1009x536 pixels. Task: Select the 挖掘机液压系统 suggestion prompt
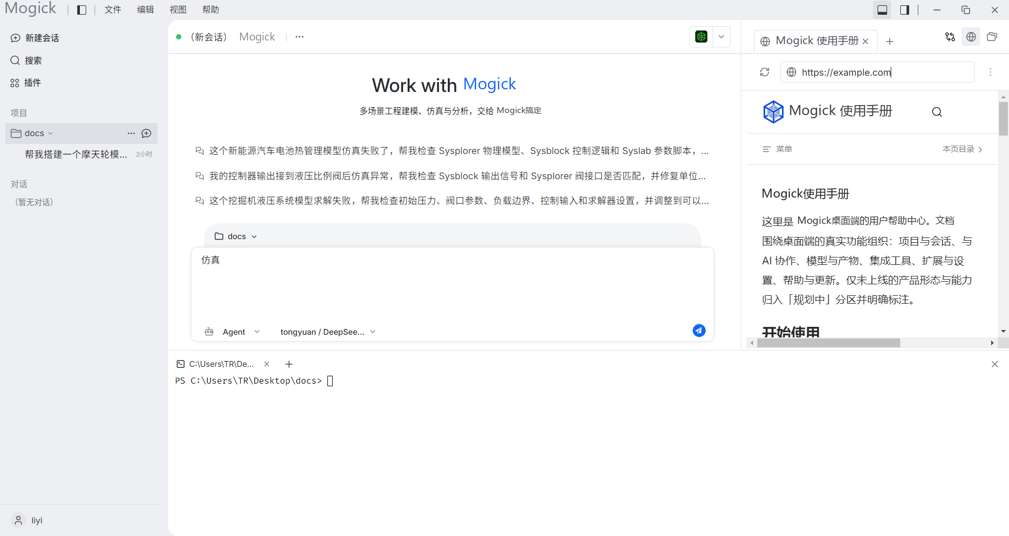click(452, 201)
